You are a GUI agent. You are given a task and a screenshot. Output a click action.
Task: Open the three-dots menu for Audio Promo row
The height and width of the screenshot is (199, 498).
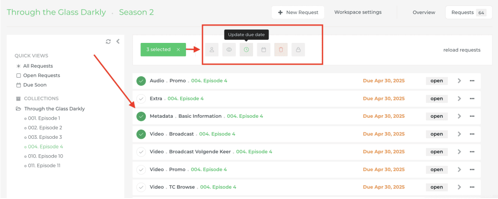(x=472, y=81)
